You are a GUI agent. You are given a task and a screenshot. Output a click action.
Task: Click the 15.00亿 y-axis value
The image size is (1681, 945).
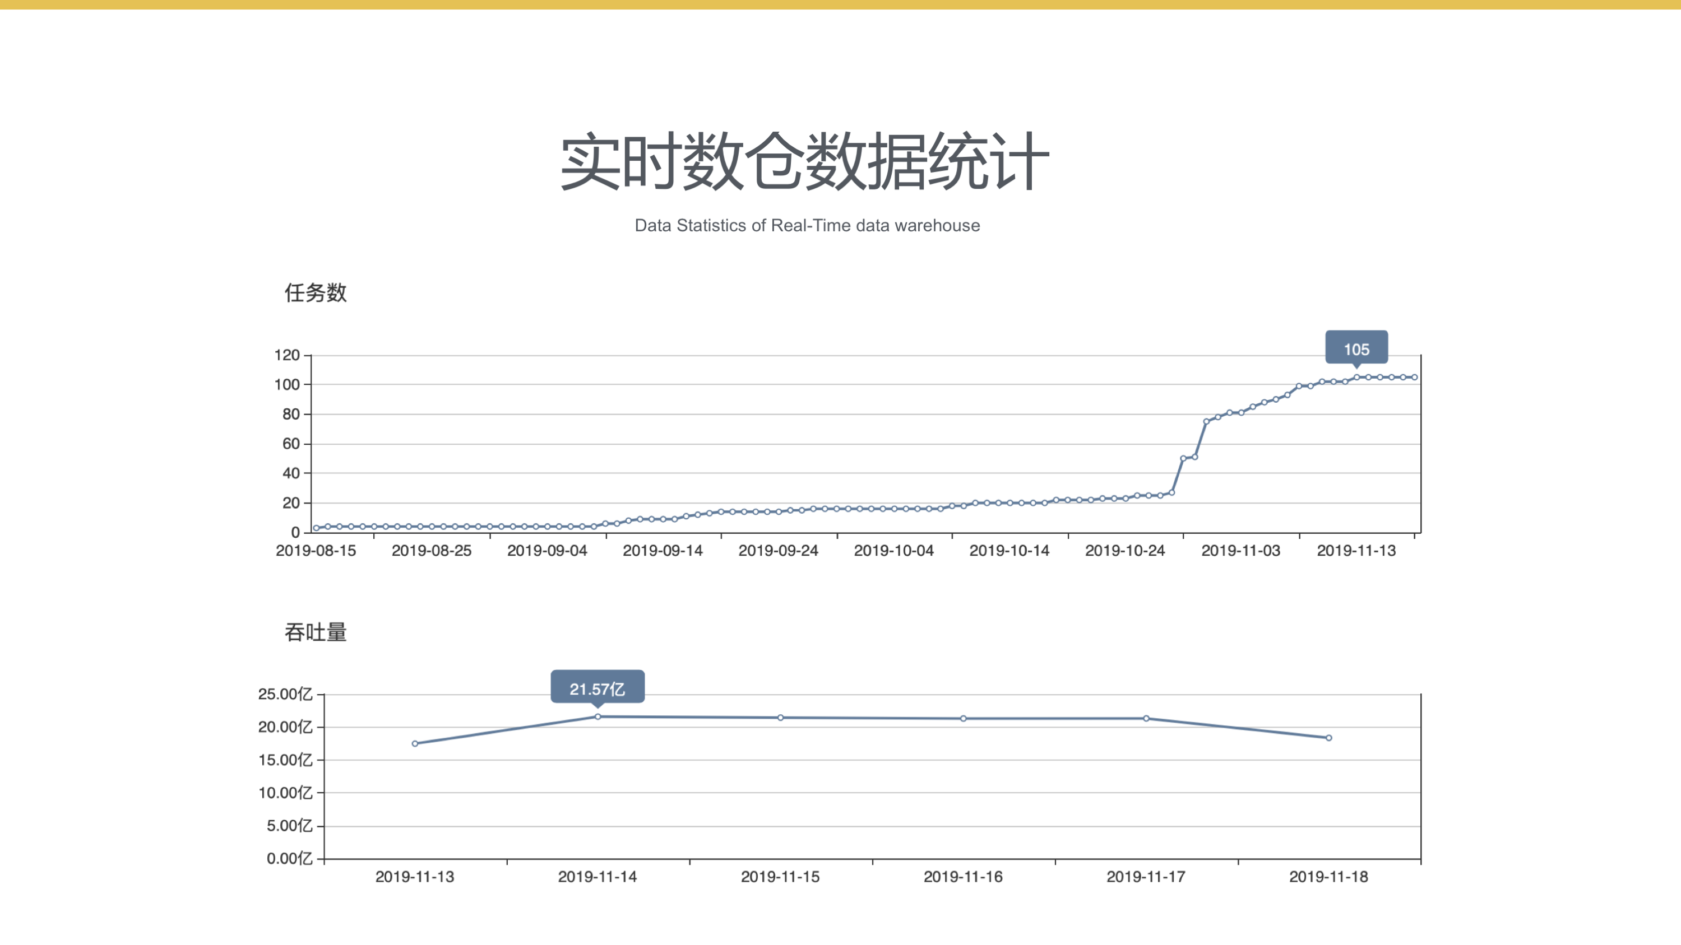(285, 760)
